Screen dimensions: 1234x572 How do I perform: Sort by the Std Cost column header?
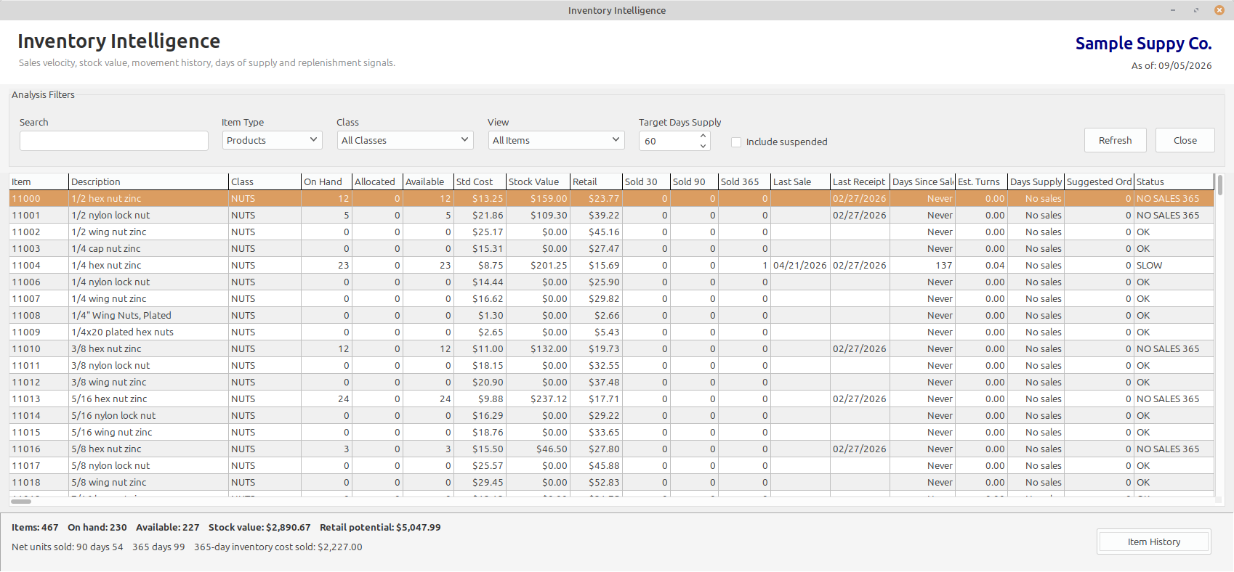point(480,181)
